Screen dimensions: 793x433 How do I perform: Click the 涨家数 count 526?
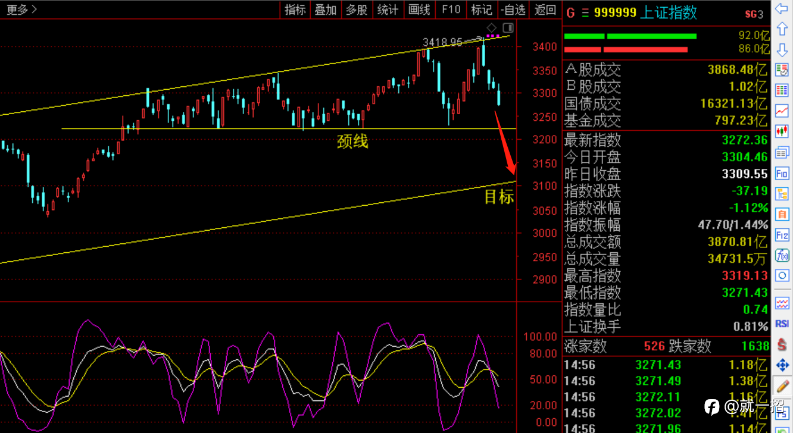pos(654,346)
